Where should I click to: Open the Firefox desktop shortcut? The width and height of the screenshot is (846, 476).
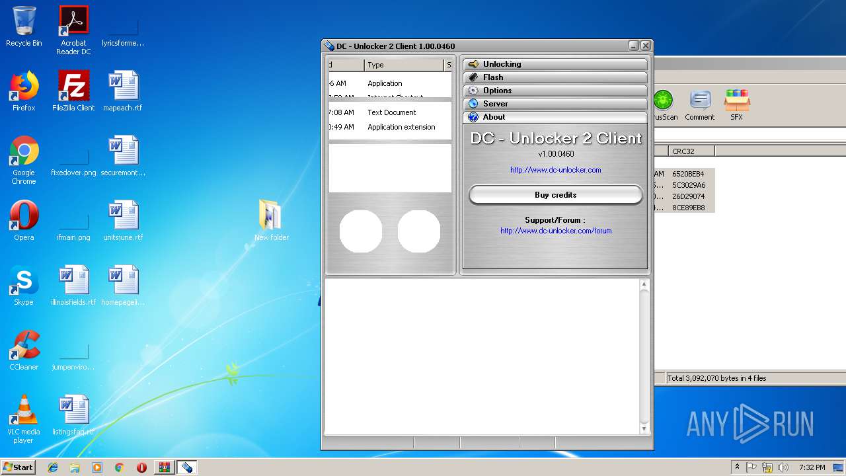pos(24,91)
